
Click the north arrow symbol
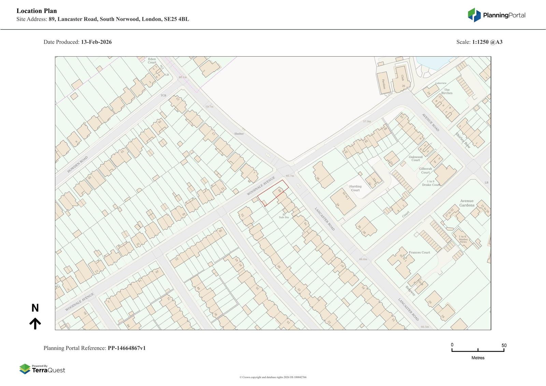(x=35, y=323)
